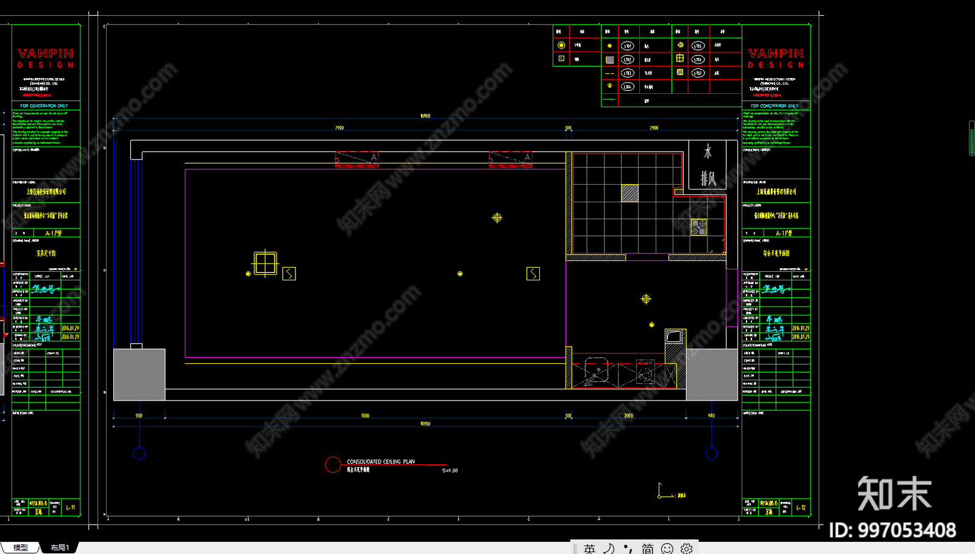The image size is (975, 554).
Task: Select the LT03 code in legend table
Action: coord(628,73)
